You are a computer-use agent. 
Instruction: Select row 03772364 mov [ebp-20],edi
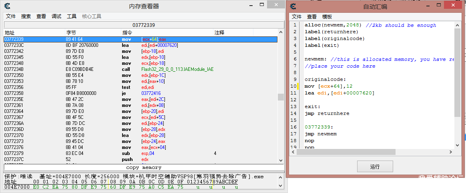tap(141, 111)
